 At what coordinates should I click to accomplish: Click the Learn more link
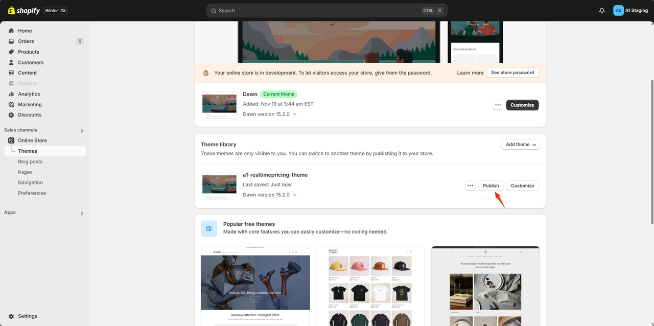coord(470,73)
